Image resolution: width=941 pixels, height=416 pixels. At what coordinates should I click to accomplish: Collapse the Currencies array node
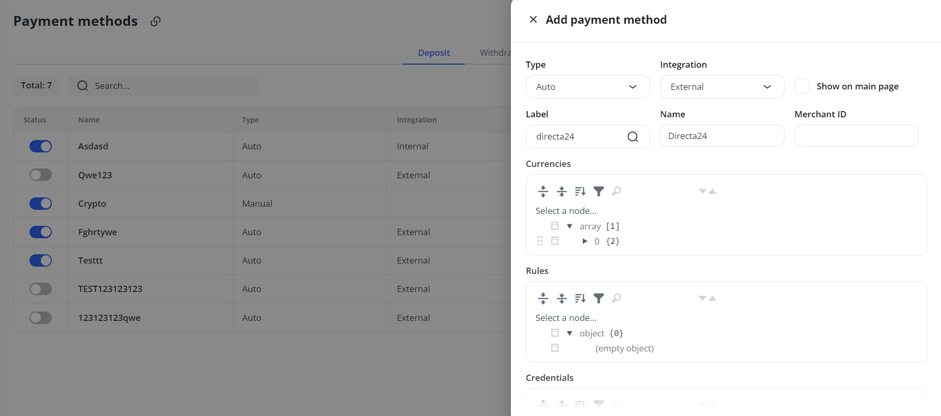(569, 226)
